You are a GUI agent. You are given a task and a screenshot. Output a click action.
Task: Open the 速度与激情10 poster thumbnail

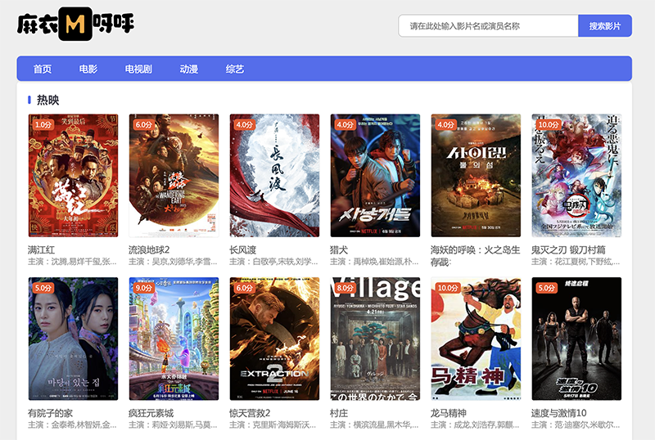click(x=576, y=339)
